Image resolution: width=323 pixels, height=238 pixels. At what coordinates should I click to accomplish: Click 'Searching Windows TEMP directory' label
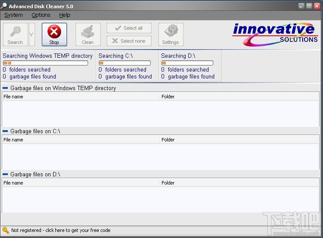[47, 56]
